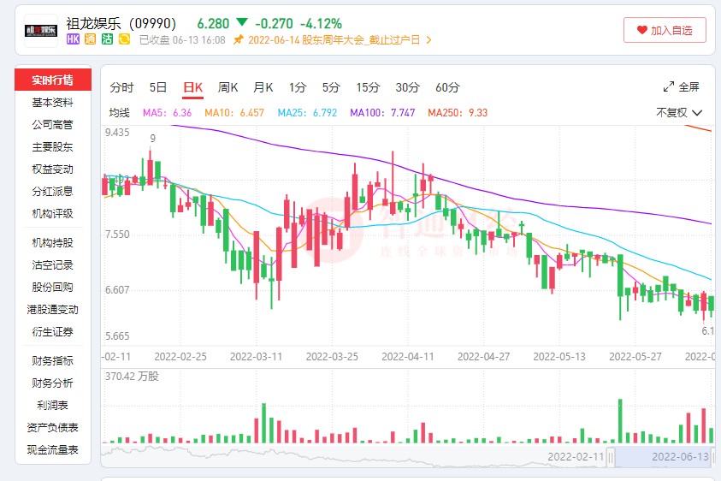Click the green 沽 badge icon
Image resolution: width=721 pixels, height=481 pixels.
click(x=107, y=39)
